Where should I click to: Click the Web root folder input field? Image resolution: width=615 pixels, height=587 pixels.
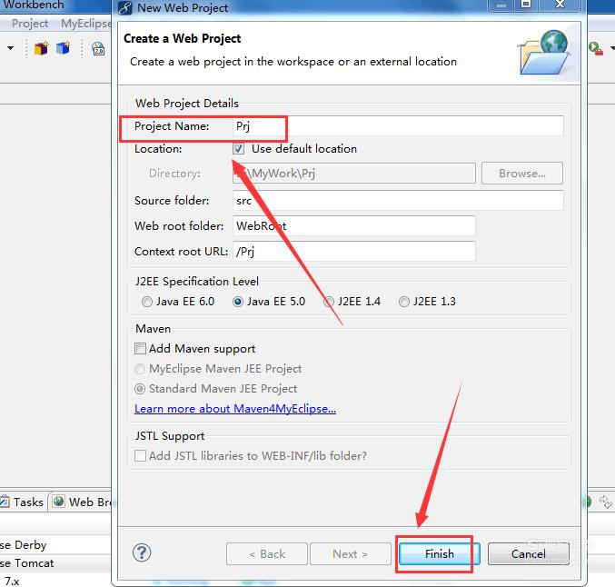(354, 225)
